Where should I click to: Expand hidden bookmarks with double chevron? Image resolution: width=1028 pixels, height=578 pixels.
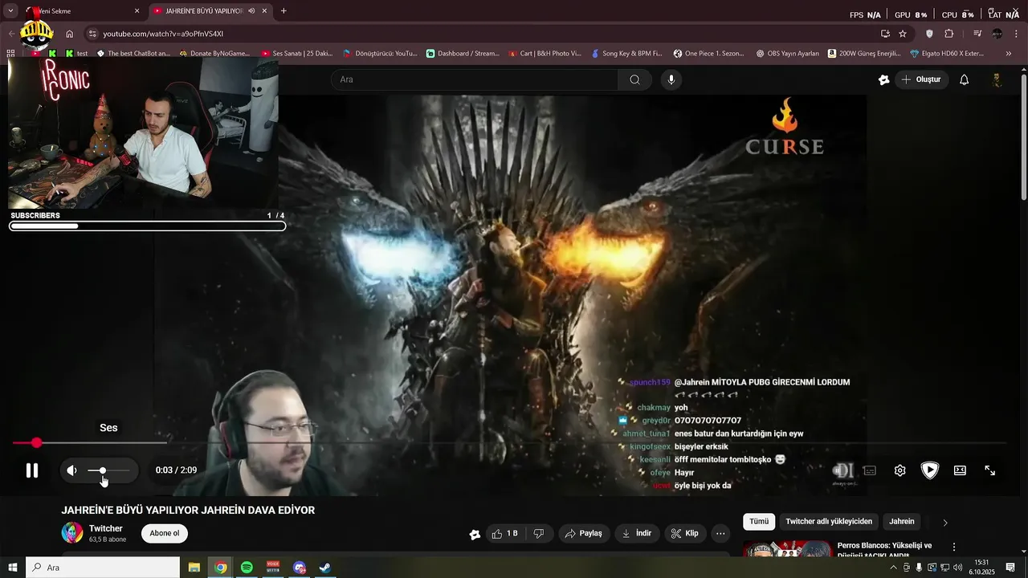click(1009, 54)
